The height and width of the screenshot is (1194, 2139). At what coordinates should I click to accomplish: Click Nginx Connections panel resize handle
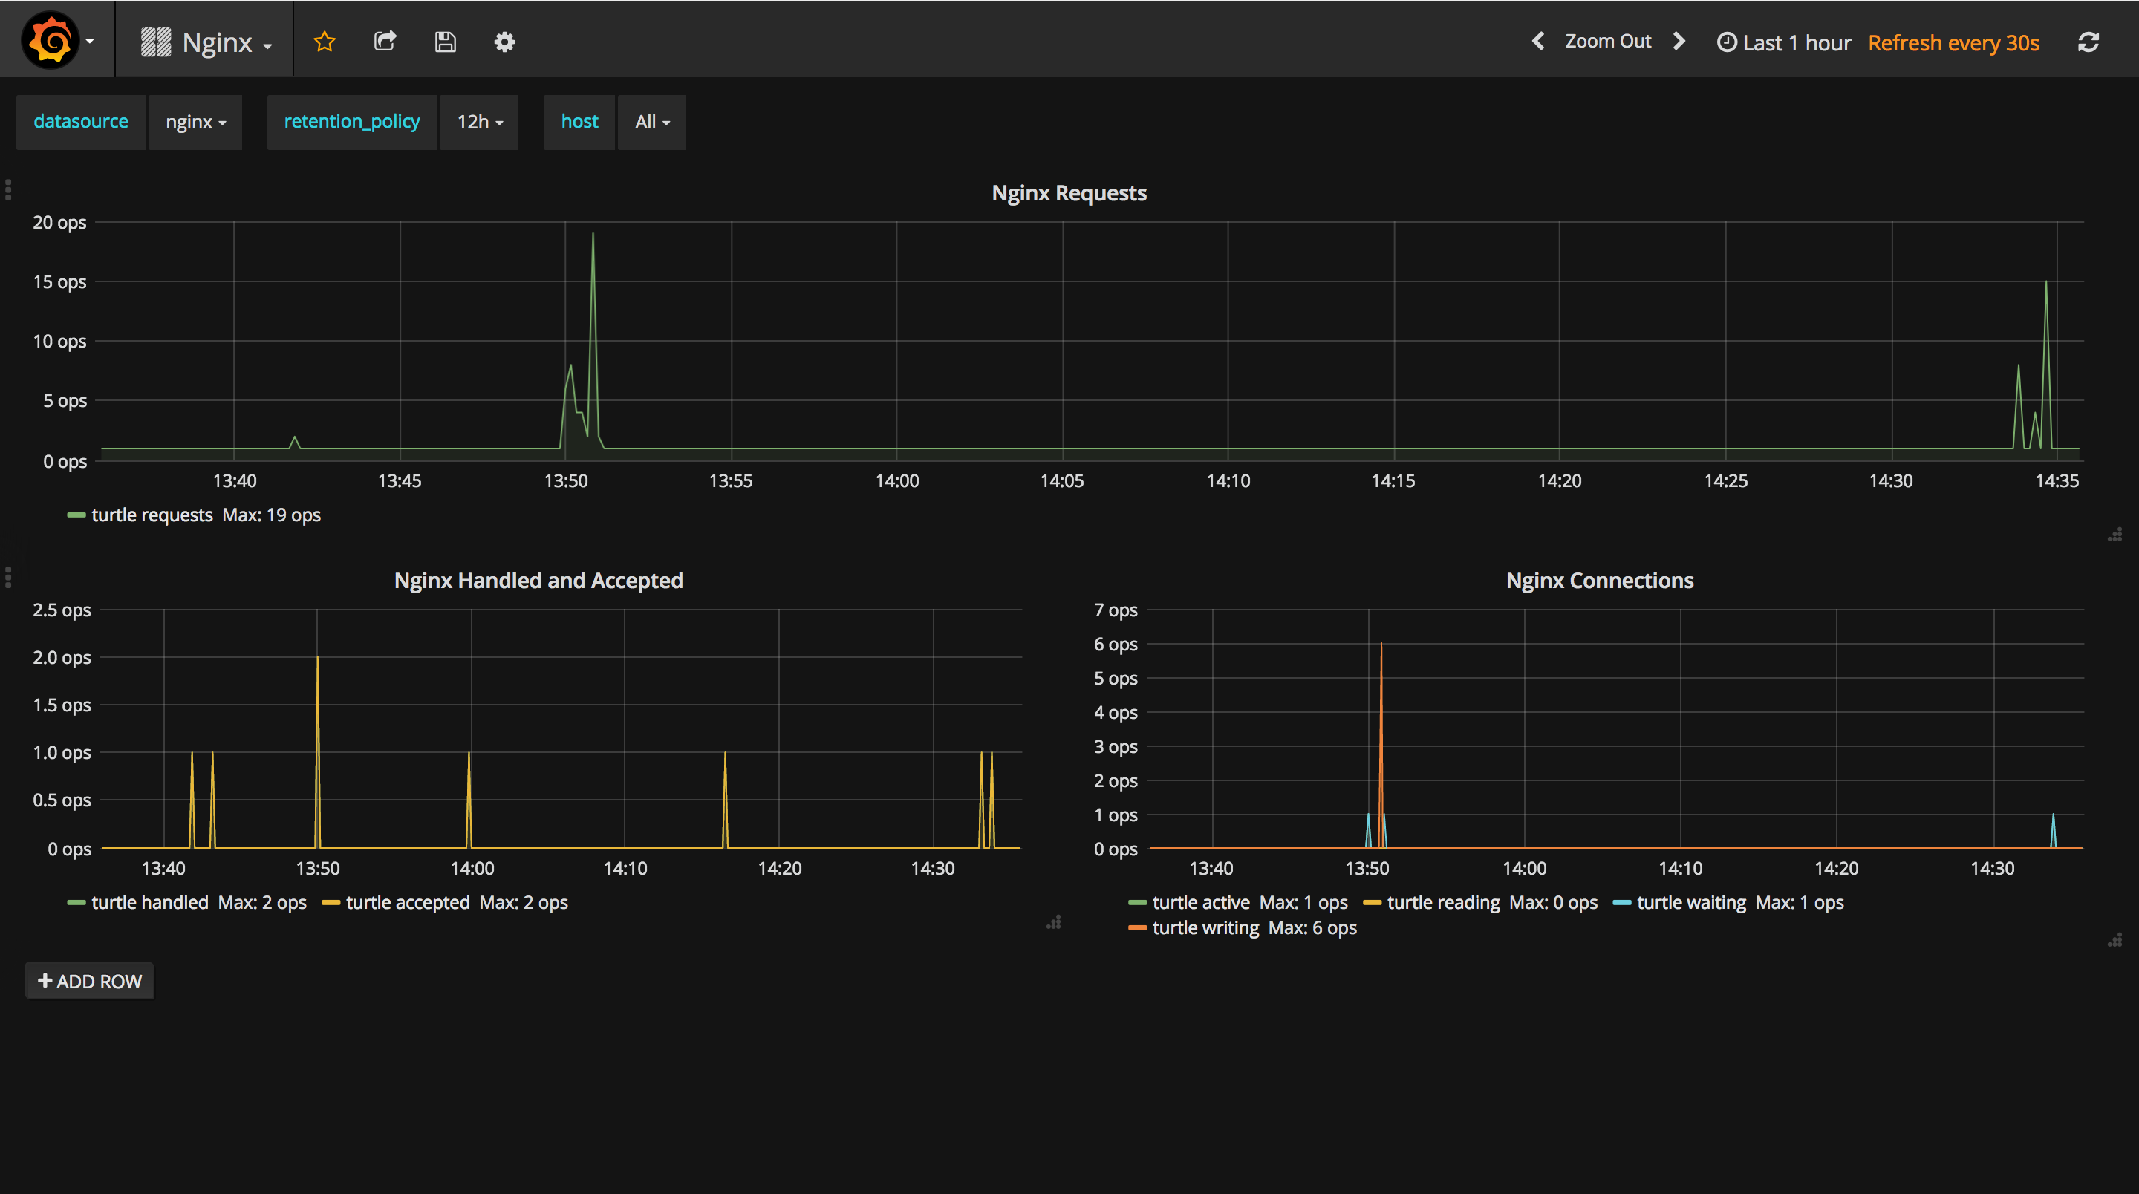(x=2115, y=940)
